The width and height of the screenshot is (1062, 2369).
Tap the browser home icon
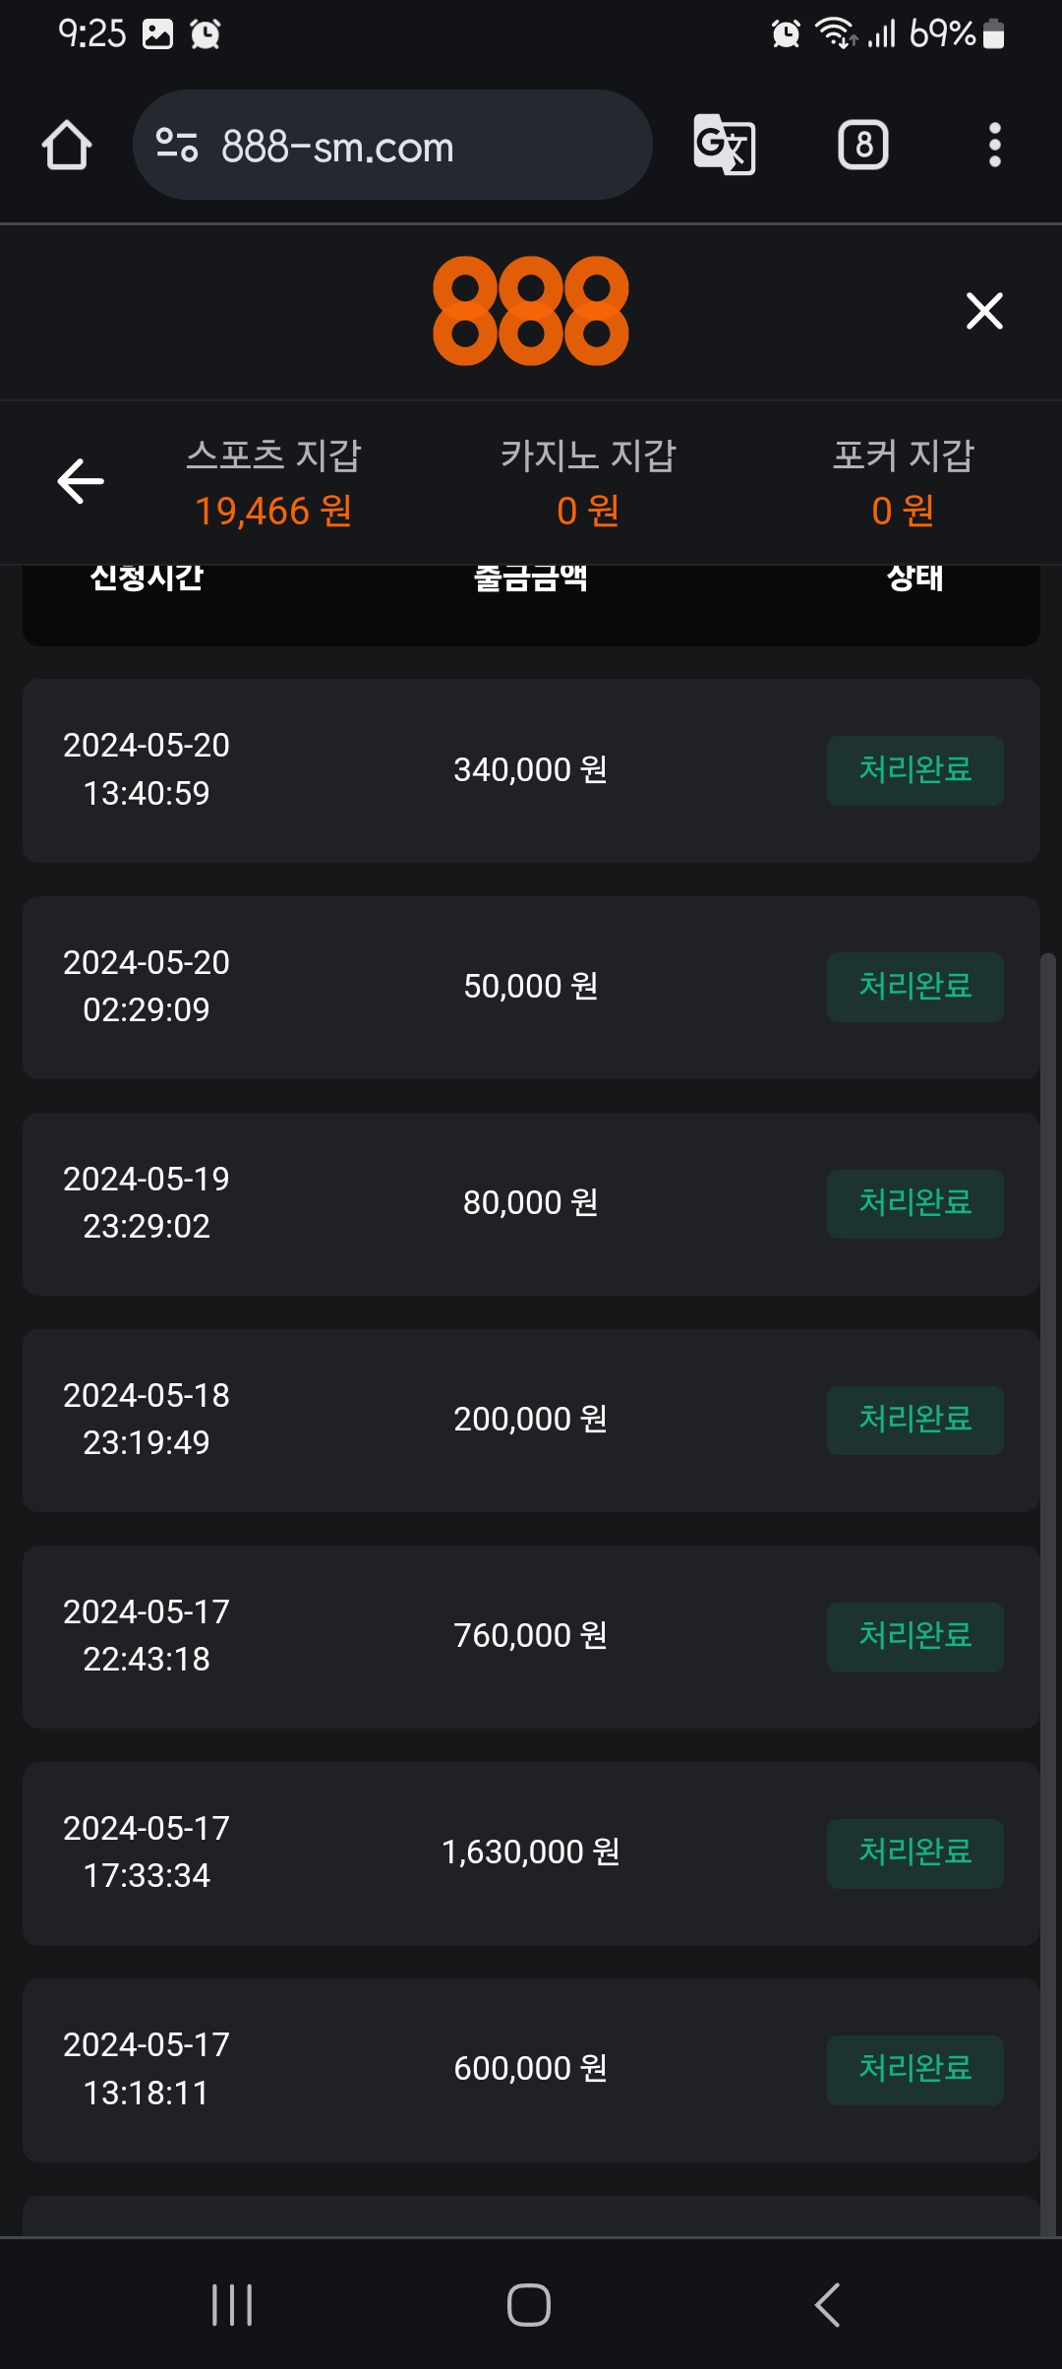67,146
